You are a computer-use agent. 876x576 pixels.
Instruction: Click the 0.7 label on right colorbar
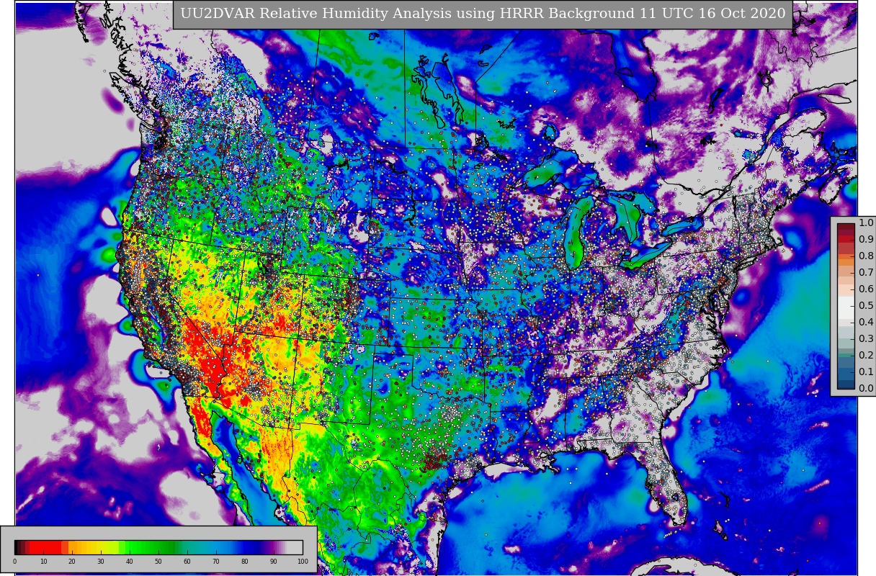click(x=865, y=273)
